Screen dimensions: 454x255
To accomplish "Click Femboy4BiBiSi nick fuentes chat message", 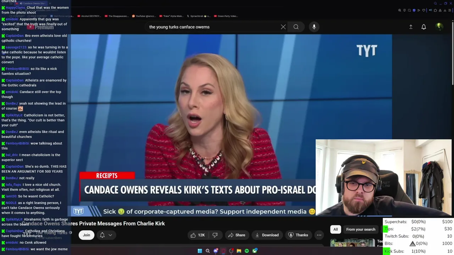I will pyautogui.click(x=34, y=71).
